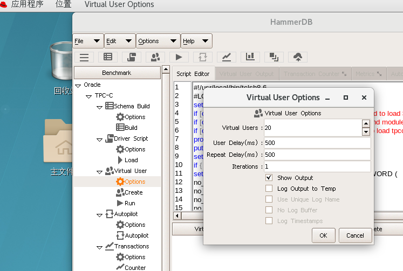Toggle Use Unique Log Name checkbox
Image resolution: width=403 pixels, height=271 pixels.
[x=269, y=199]
